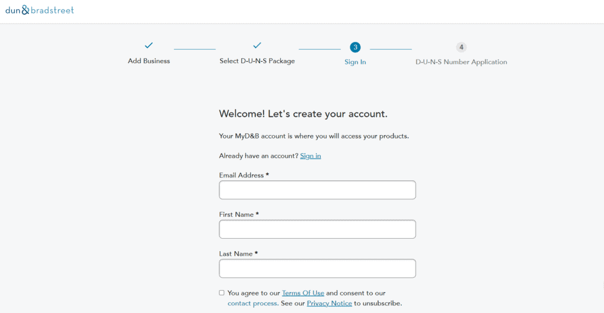Focus the First Name field
Image resolution: width=604 pixels, height=313 pixels.
pyautogui.click(x=317, y=229)
